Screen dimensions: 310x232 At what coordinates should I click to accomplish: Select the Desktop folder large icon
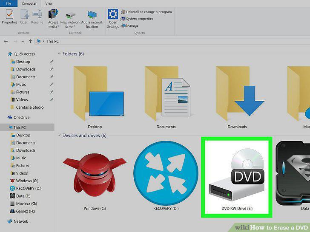98,93
